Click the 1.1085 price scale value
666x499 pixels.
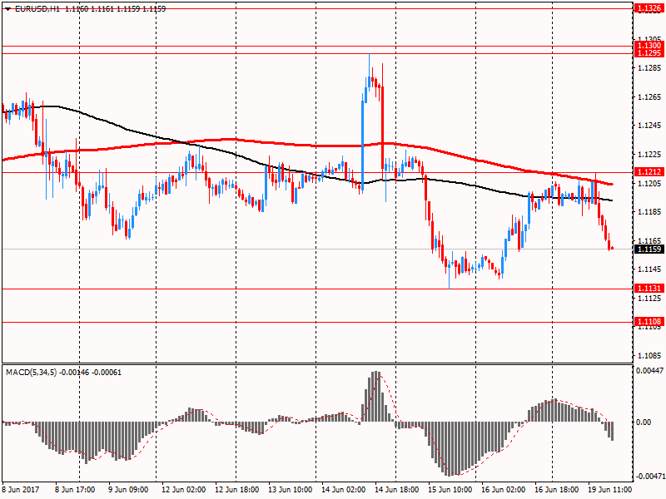pos(649,356)
